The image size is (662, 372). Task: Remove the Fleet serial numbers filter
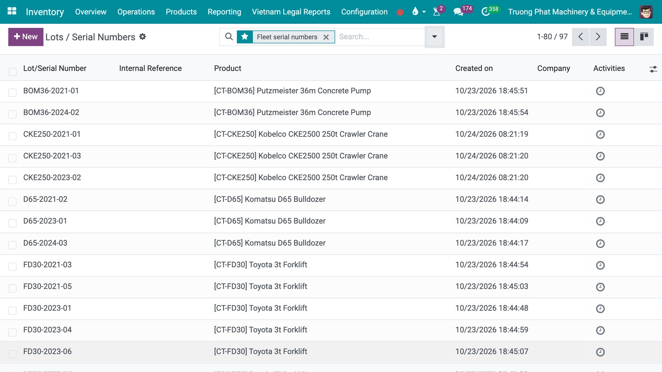(326, 37)
